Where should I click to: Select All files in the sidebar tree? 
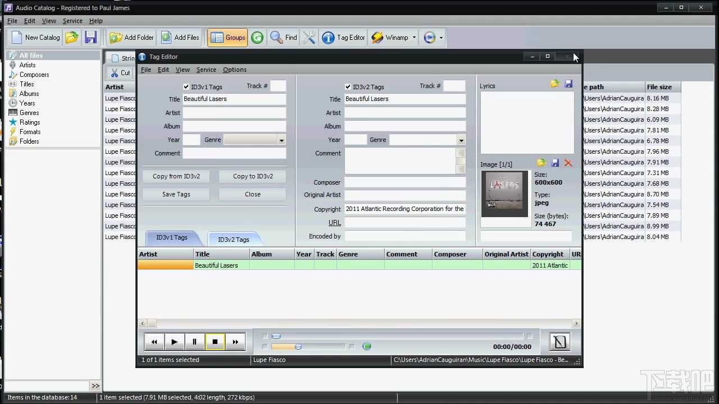tap(31, 56)
